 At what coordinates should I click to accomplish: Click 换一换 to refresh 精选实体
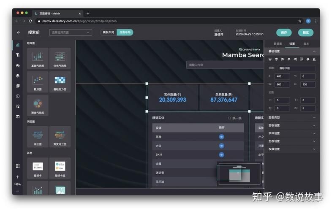(235, 118)
